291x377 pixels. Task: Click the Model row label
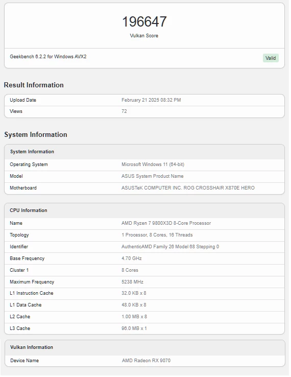[16, 176]
